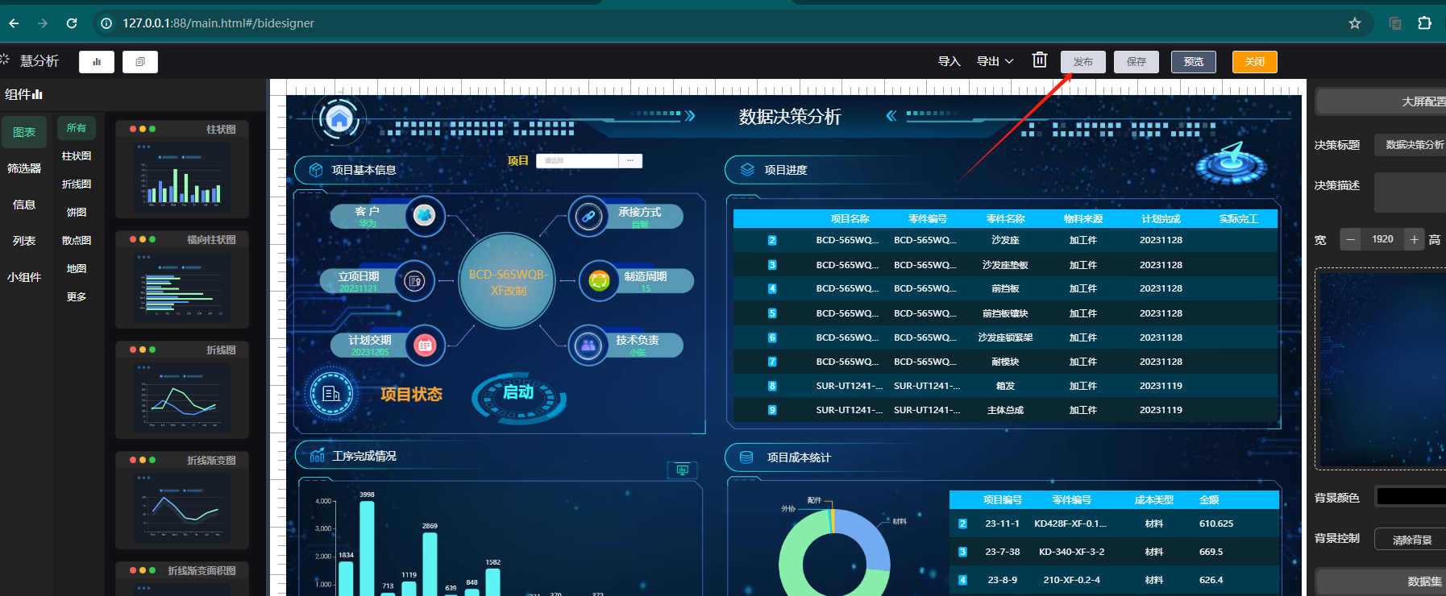This screenshot has height=596, width=1446.
Task: Click the trash delete icon
Action: point(1040,60)
